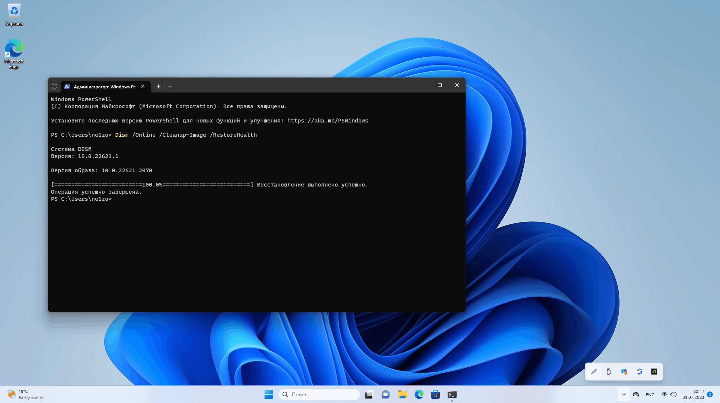Open Wi-Fi network quick settings
The width and height of the screenshot is (720, 403).
pyautogui.click(x=664, y=394)
